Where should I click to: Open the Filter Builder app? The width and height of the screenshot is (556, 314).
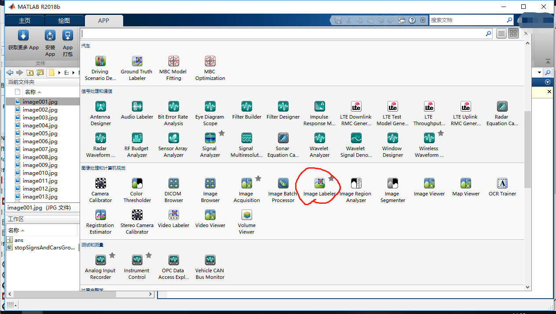tap(246, 110)
